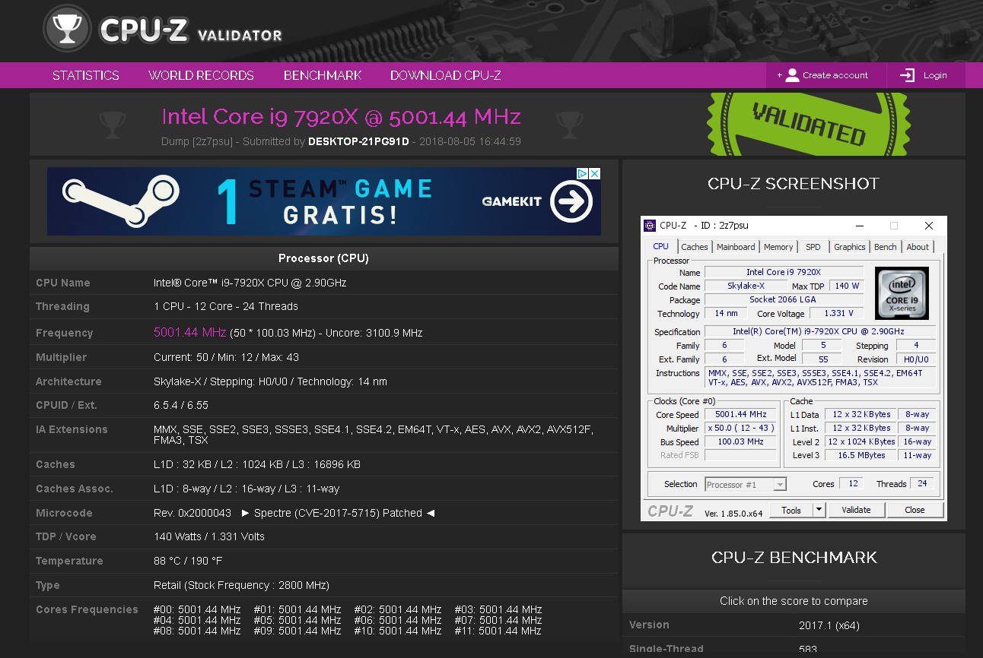Click the Threads count field 24

[x=922, y=483]
